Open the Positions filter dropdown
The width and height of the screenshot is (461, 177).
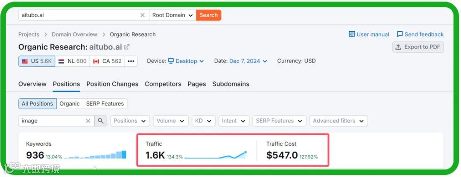pos(130,121)
